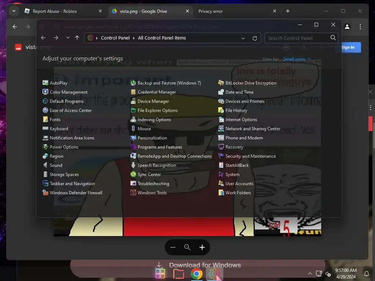375x281 pixels.
Task: Click RemoteApp and Desktop Connections text
Action: tap(175, 156)
